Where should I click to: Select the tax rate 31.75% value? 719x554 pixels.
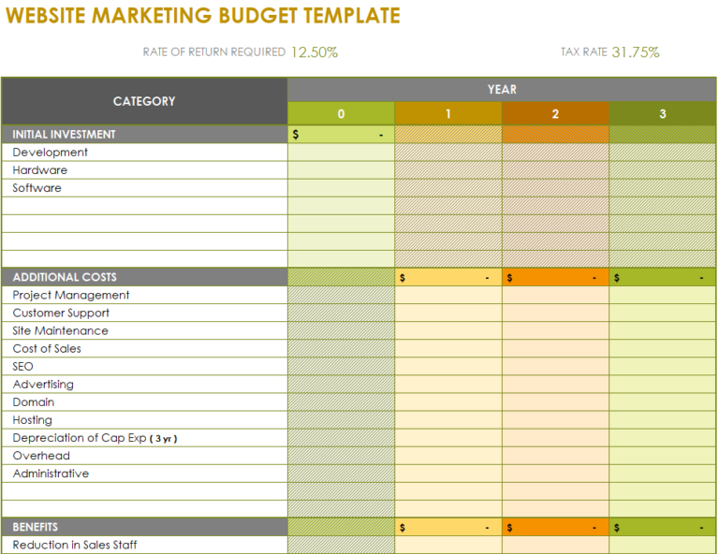(x=636, y=52)
